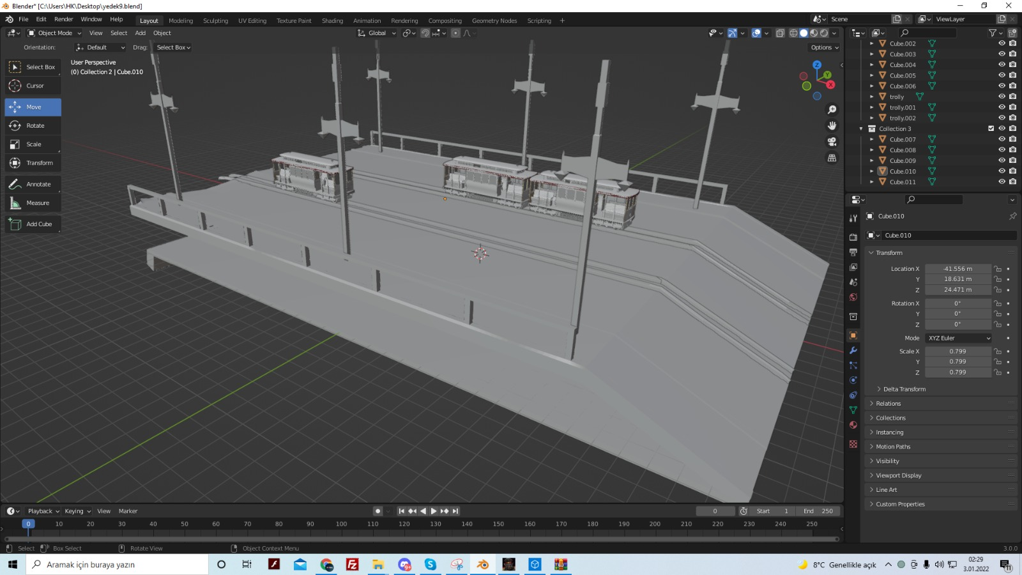Open the File menu
The width and height of the screenshot is (1022, 575).
[x=23, y=19]
